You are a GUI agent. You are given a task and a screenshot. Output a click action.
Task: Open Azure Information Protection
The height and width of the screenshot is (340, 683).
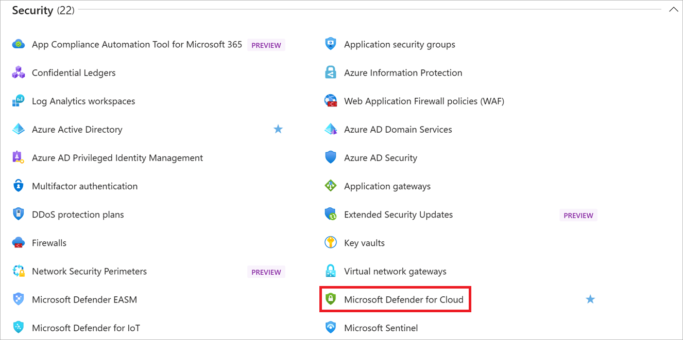point(403,73)
